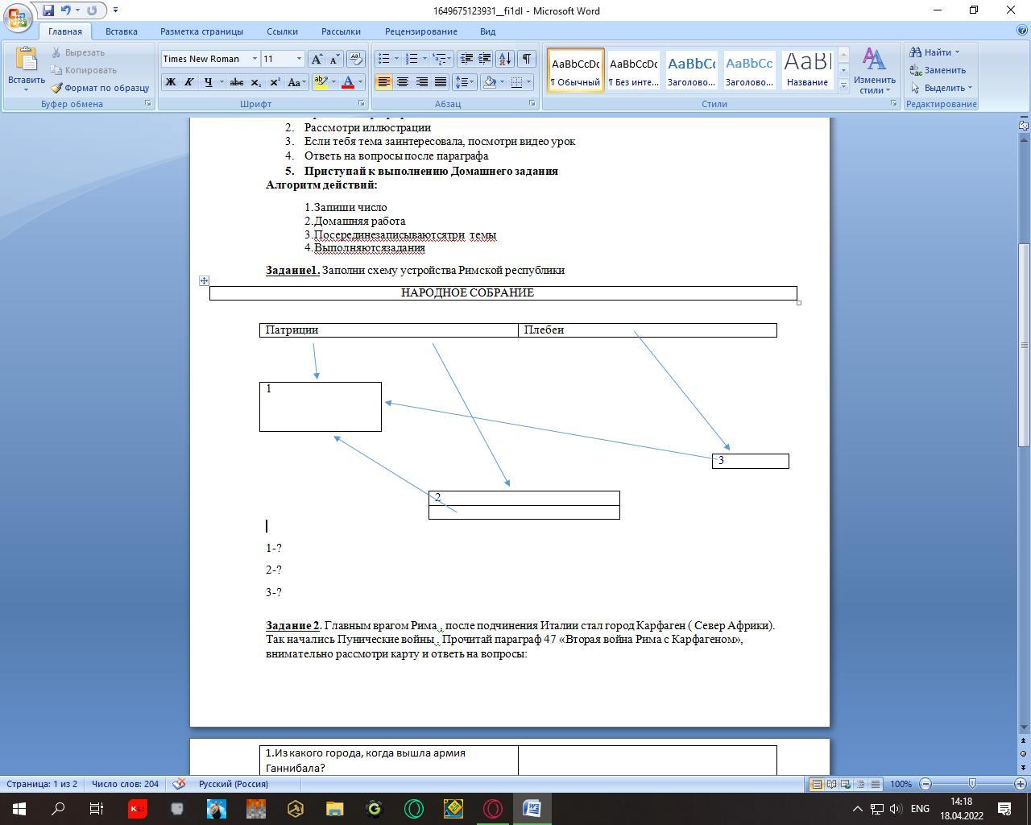
Task: Open the Start menu on the Windows taskbar
Action: click(19, 808)
